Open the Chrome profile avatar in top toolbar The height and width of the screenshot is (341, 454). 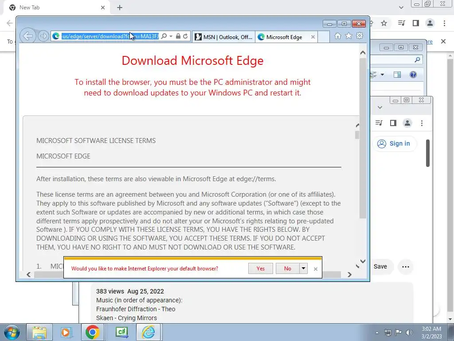click(x=430, y=23)
